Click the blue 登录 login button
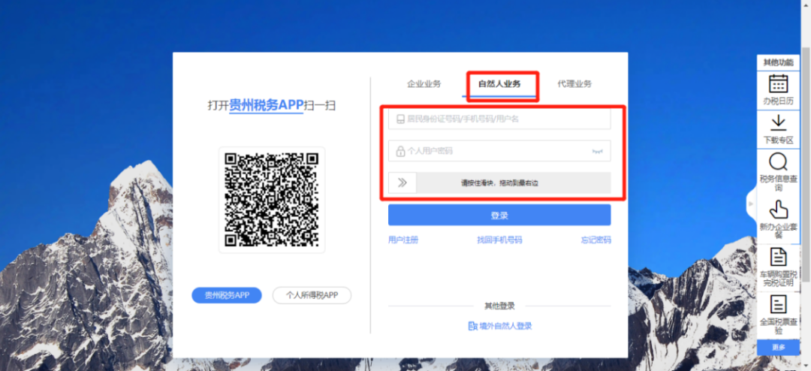Image resolution: width=811 pixels, height=371 pixels. [x=499, y=216]
